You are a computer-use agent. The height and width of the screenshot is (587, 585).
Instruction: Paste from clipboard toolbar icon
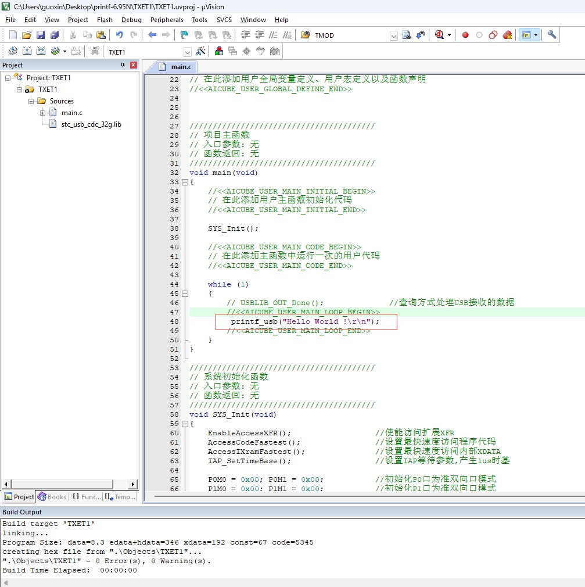click(x=101, y=35)
